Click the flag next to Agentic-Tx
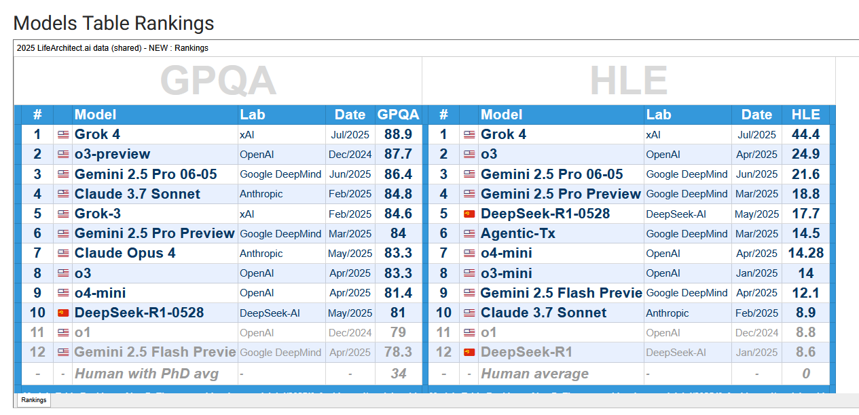This screenshot has width=859, height=415. click(x=469, y=233)
